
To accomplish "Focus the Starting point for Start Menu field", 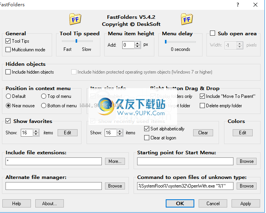I will (185, 161).
